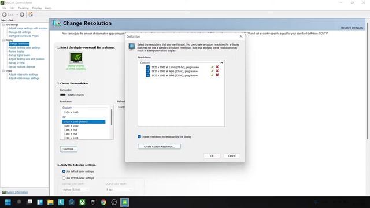Collapse the Custom group in Customize dialog

[x=221, y=62]
